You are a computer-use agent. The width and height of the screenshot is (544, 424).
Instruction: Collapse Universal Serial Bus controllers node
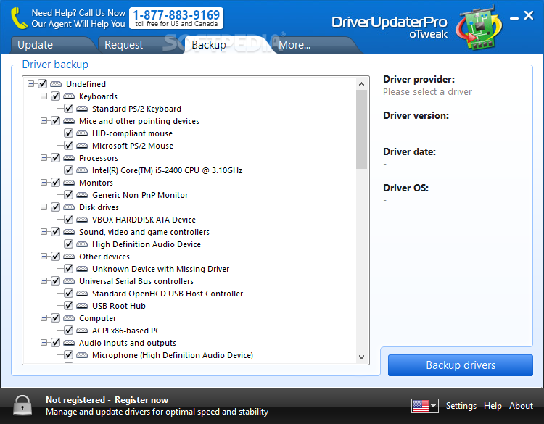(44, 281)
